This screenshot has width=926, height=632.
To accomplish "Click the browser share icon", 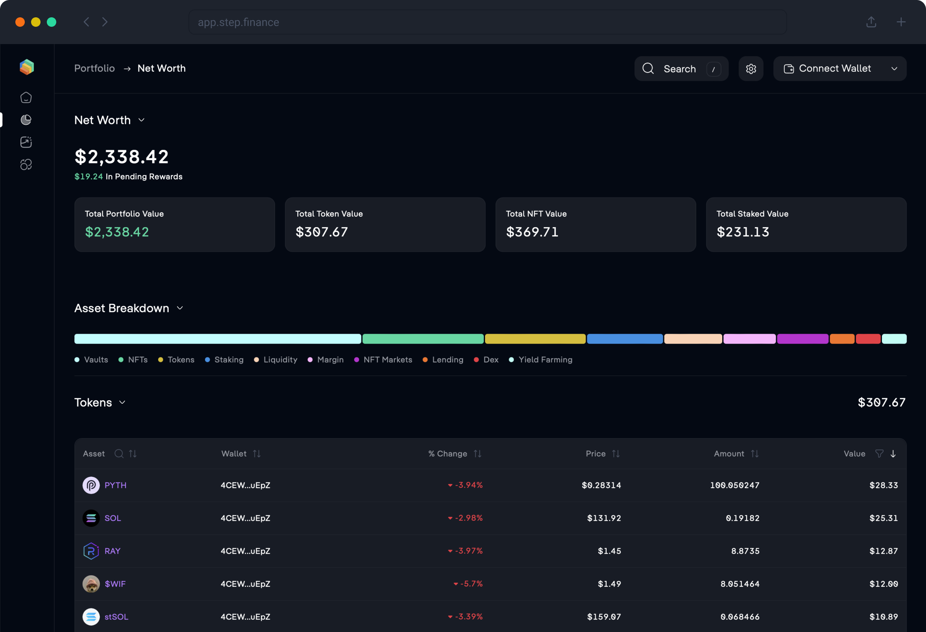I will coord(871,22).
